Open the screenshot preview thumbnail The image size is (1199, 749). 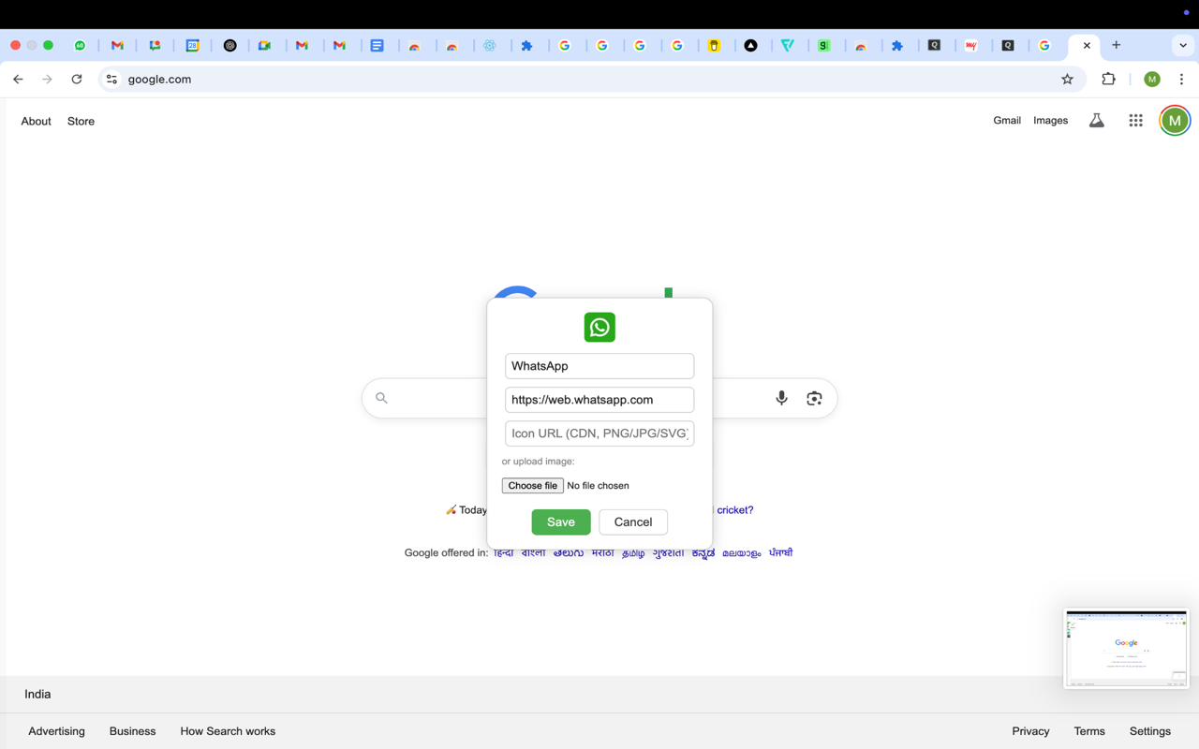pos(1126,649)
